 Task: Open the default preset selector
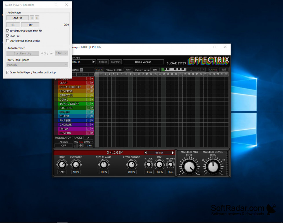tap(82, 62)
